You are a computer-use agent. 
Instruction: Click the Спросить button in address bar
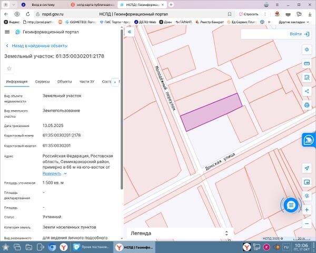pos(249,14)
